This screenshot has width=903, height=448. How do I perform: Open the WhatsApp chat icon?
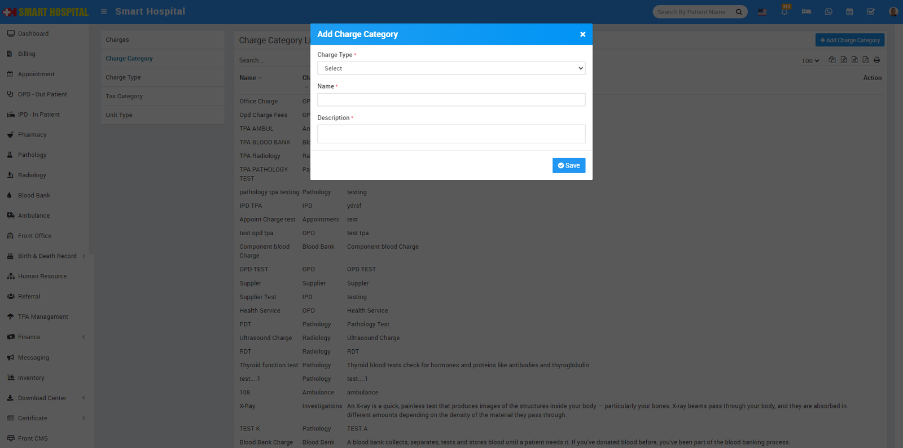click(x=828, y=12)
